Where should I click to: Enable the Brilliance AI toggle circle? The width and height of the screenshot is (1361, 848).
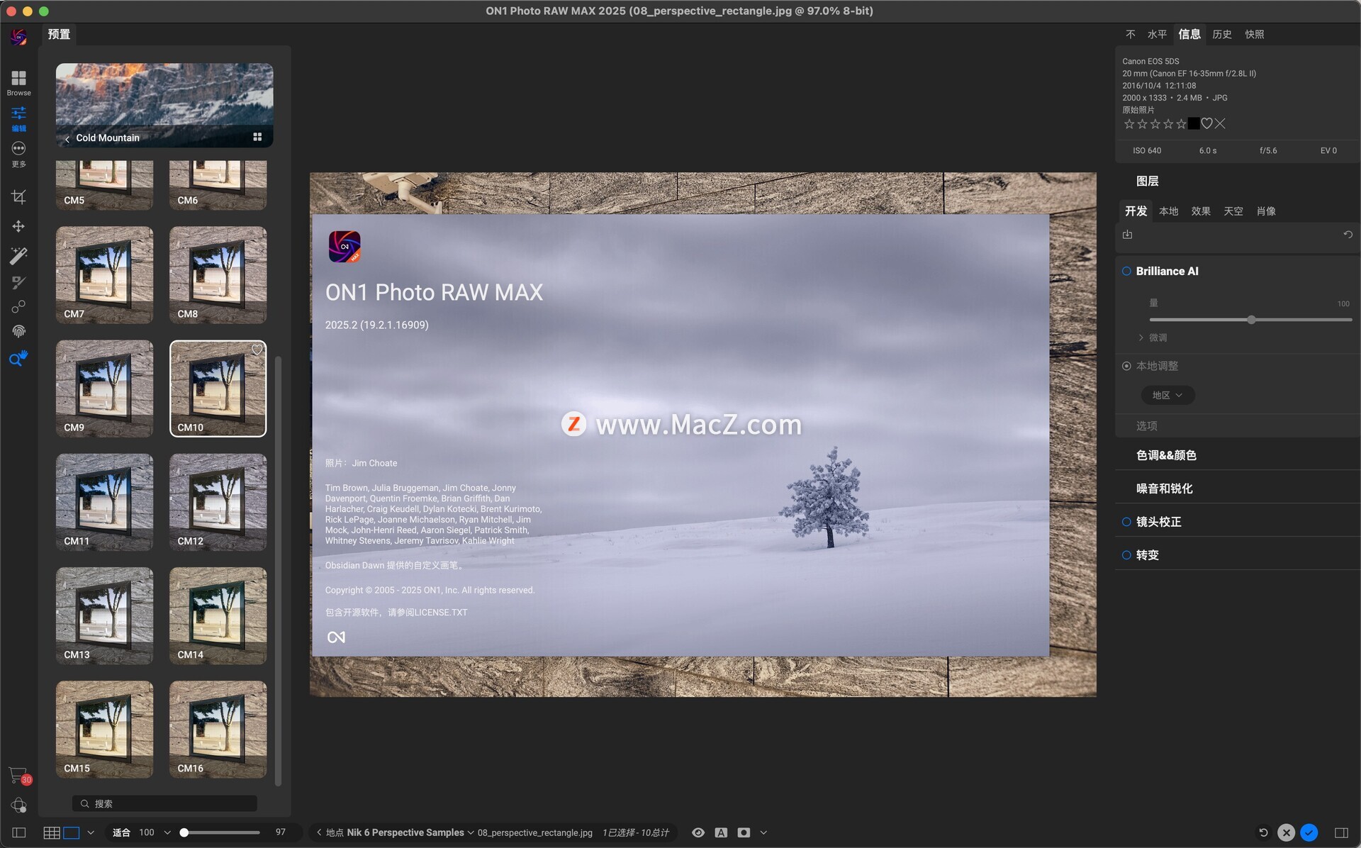pyautogui.click(x=1126, y=271)
